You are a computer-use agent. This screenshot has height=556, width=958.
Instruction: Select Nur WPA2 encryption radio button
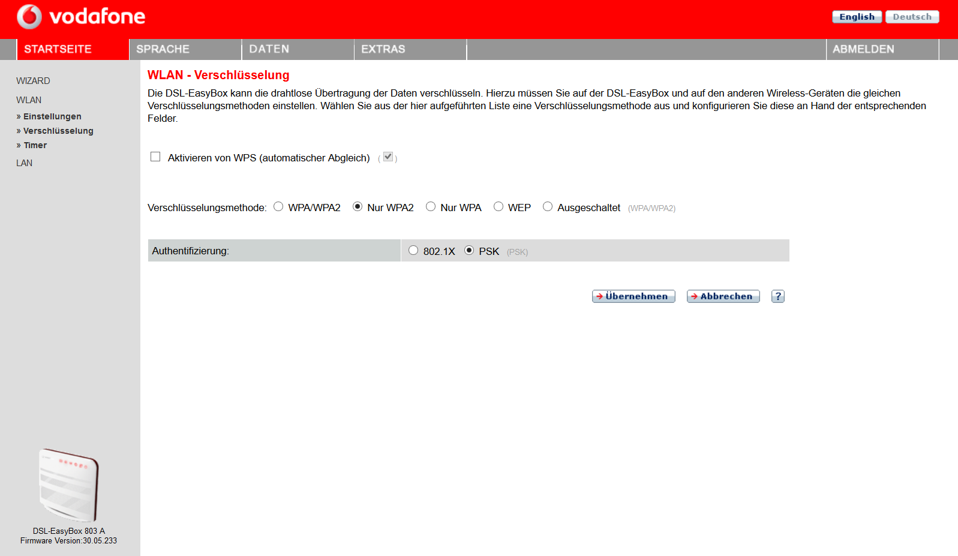click(358, 207)
